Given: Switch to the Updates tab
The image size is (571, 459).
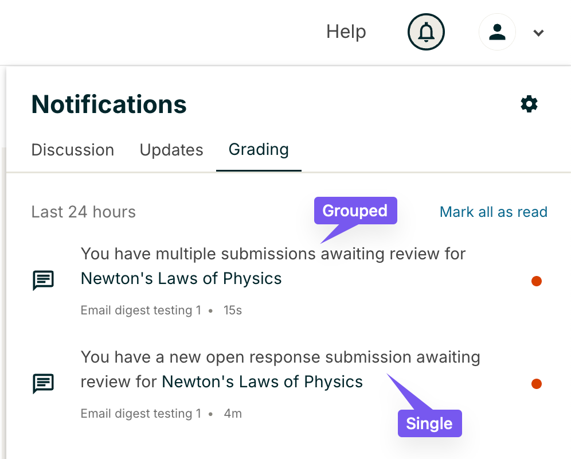Looking at the screenshot, I should 171,150.
